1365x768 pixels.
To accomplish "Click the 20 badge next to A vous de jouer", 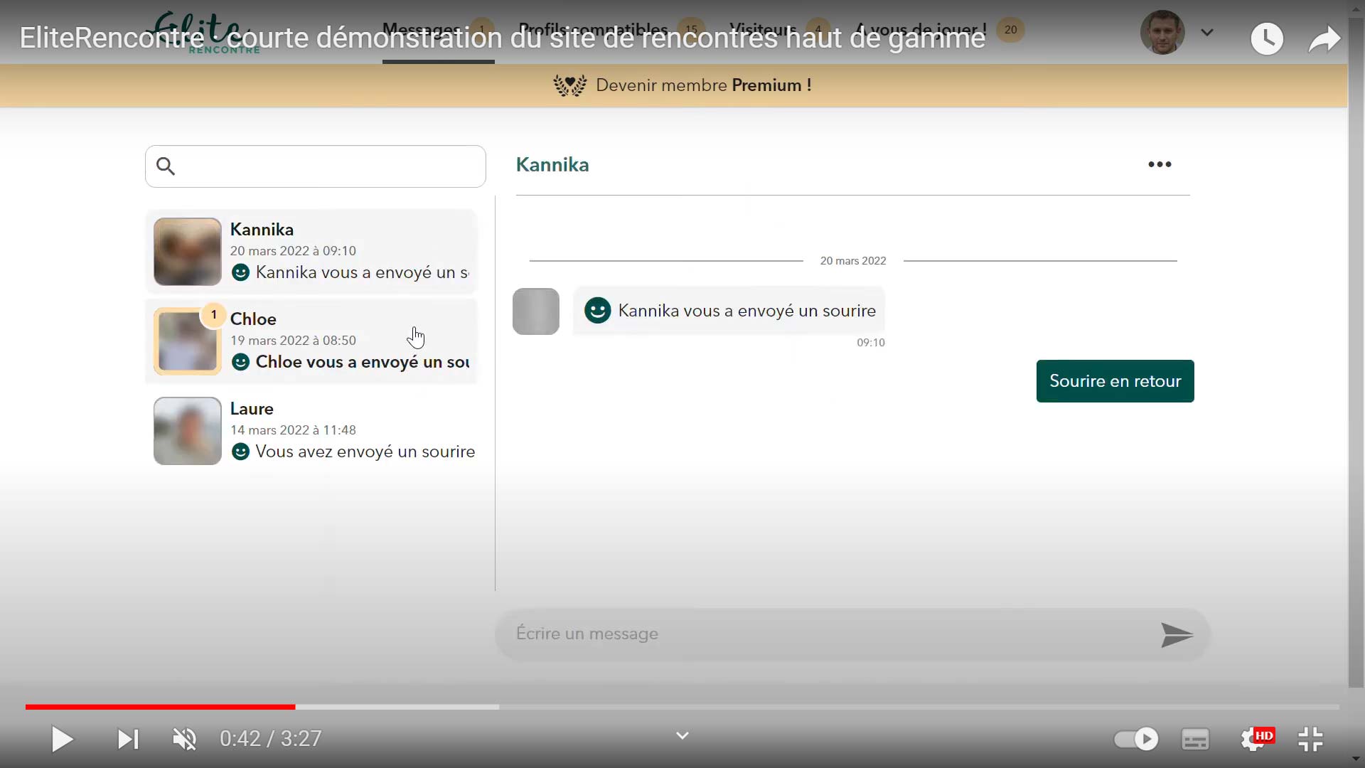I will coord(1010,30).
